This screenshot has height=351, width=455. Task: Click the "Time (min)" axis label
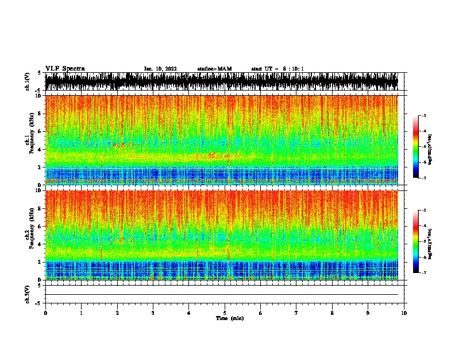tap(230, 318)
